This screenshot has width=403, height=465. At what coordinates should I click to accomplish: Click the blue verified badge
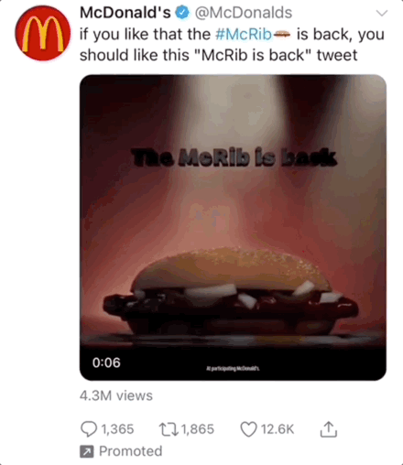click(182, 13)
